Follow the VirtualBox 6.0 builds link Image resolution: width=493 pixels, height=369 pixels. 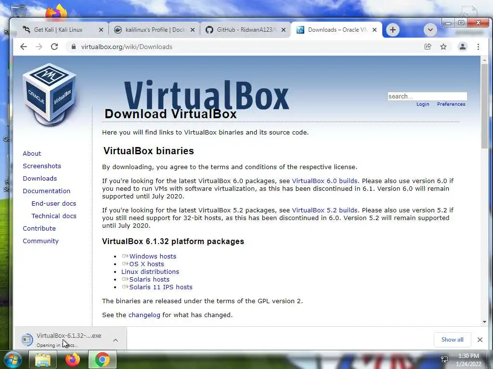[x=324, y=181]
